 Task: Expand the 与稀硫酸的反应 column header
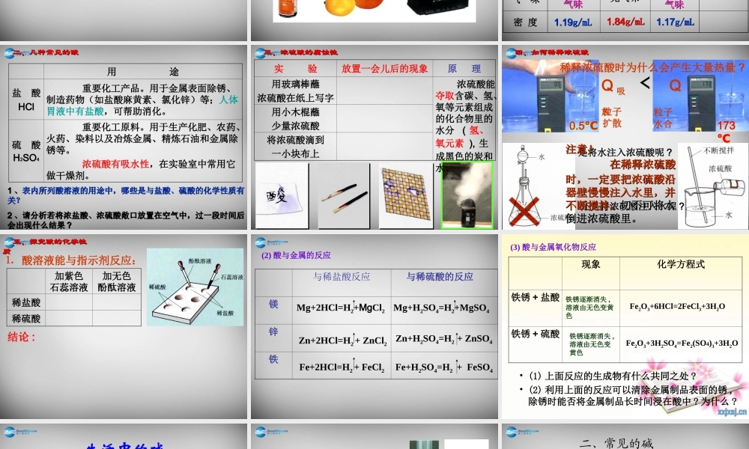click(442, 277)
